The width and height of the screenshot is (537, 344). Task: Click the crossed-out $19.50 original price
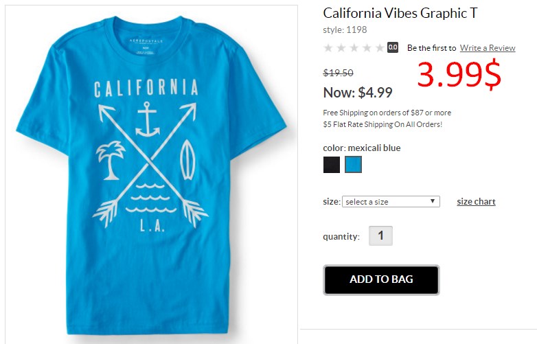click(x=338, y=73)
